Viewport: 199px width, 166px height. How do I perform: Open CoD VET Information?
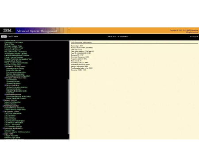[12, 124]
